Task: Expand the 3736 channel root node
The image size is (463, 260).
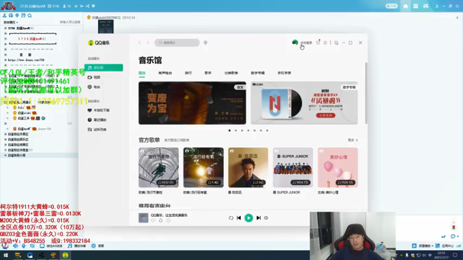Action: 5,28
